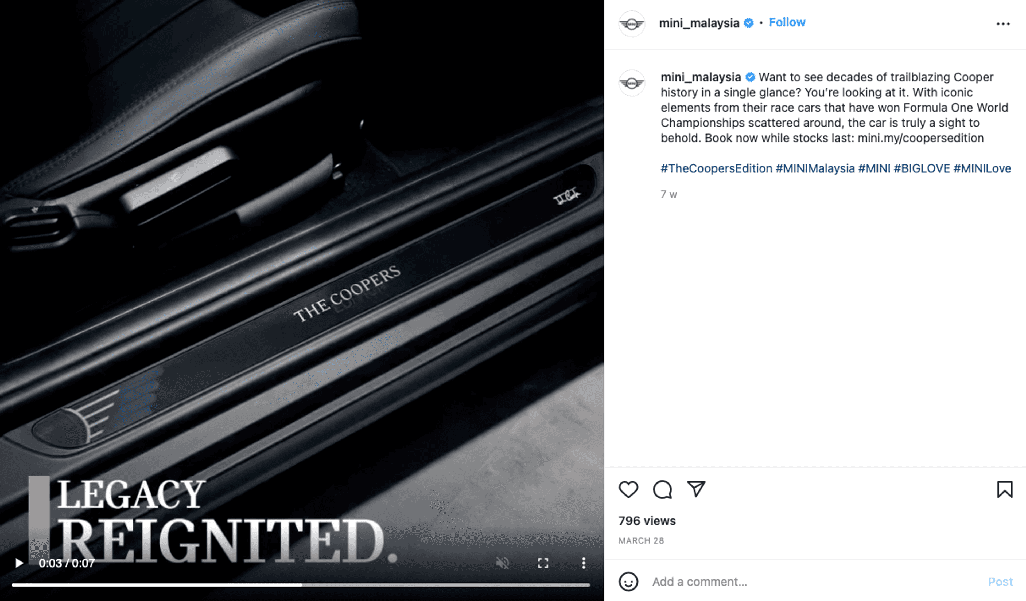Save the post with the bookmark icon
This screenshot has height=601, width=1026.
[x=1004, y=489]
